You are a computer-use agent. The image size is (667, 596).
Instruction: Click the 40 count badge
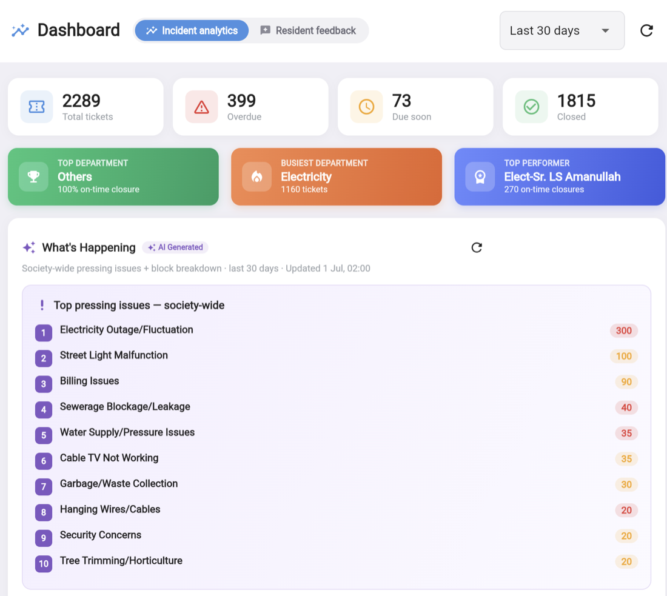click(626, 407)
